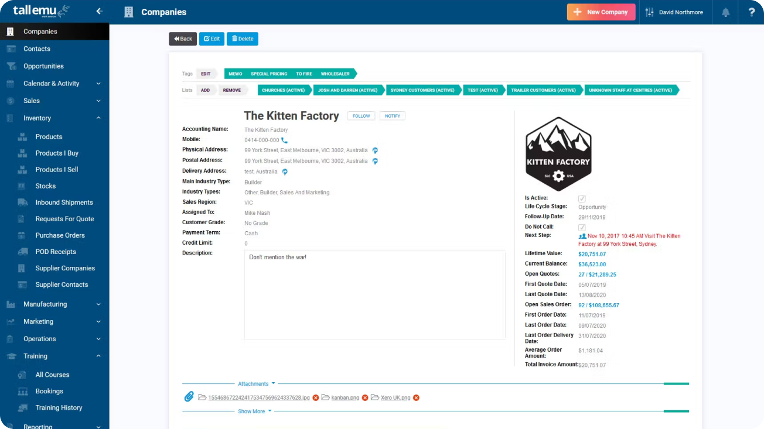Expand the Attachments dropdown
This screenshot has width=764, height=429.
click(x=256, y=384)
